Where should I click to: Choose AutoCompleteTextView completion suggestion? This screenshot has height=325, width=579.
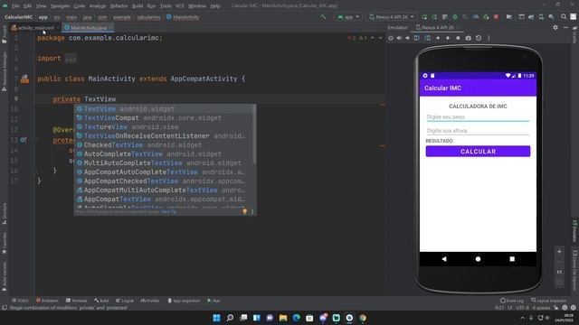165,154
